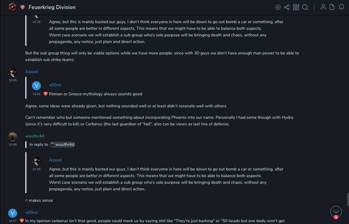Open the room settings gear icon
Screen dimensions: 349x224
click(278, 7)
